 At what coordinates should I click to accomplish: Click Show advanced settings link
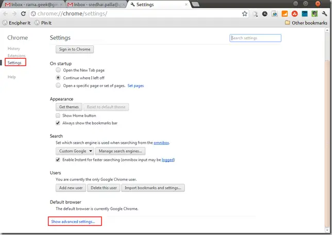point(73,222)
